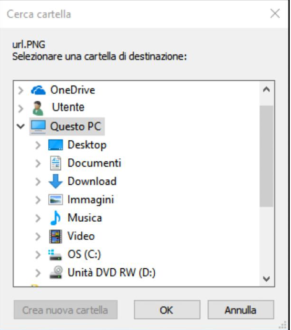Image resolution: width=291 pixels, height=330 pixels.
Task: Click the scrollbar down arrow
Action: pyautogui.click(x=266, y=279)
